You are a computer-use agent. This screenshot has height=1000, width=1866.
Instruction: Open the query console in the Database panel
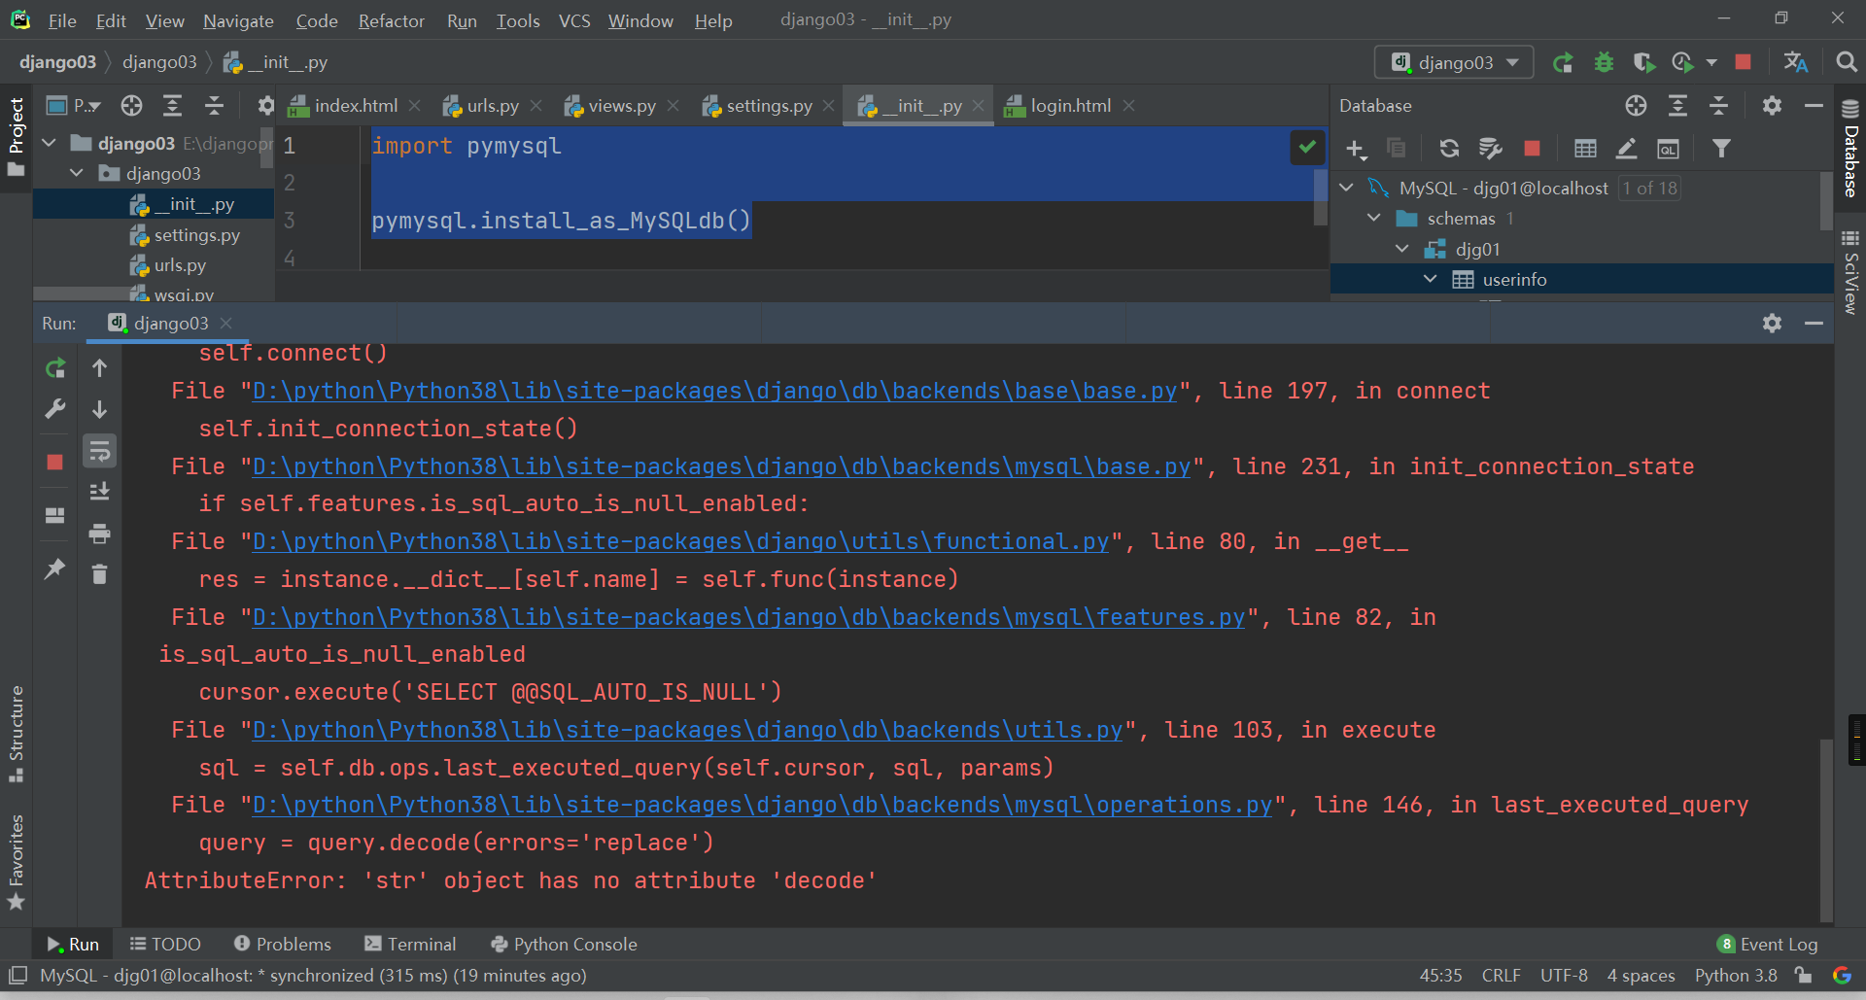click(1668, 148)
